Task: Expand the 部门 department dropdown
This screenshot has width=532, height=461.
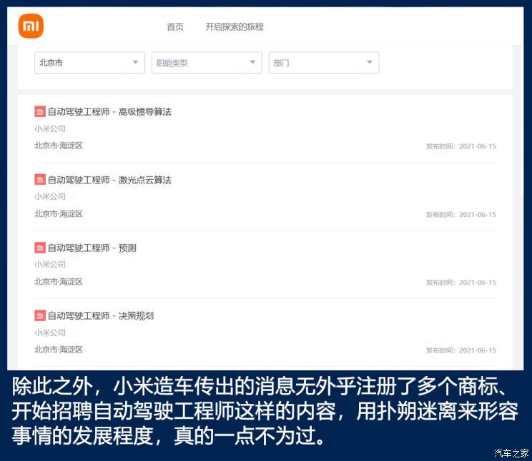Action: point(324,63)
